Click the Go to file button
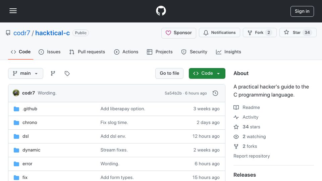322x181 pixels. pyautogui.click(x=169, y=73)
